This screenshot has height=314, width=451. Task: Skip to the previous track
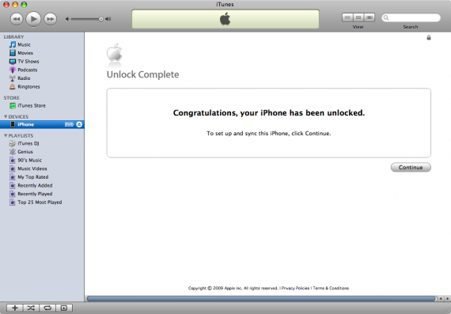tap(17, 19)
